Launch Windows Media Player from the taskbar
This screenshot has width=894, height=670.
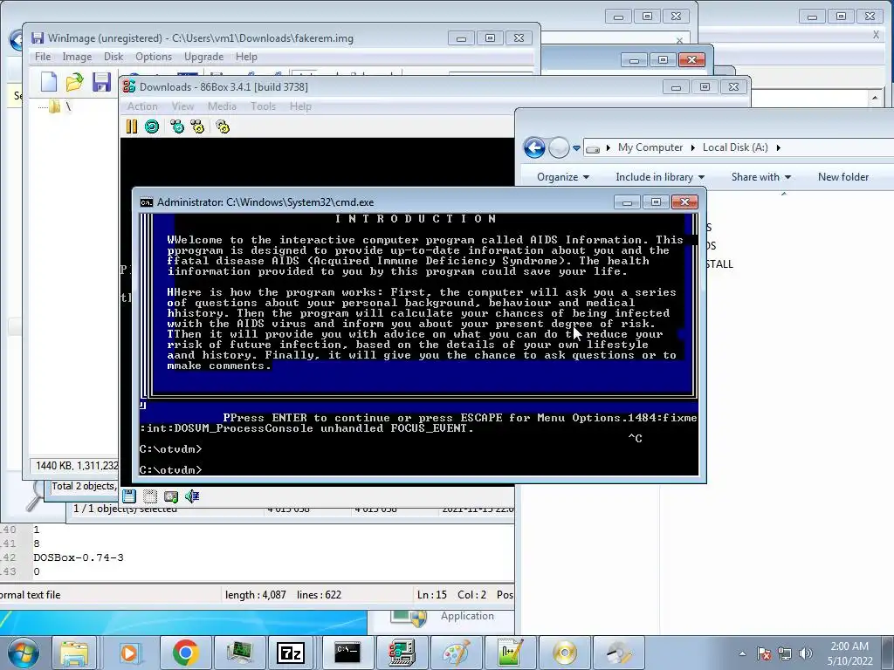[x=129, y=653]
